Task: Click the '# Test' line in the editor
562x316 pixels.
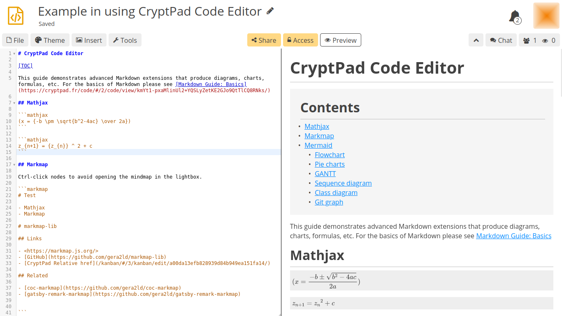Action: tap(27, 195)
